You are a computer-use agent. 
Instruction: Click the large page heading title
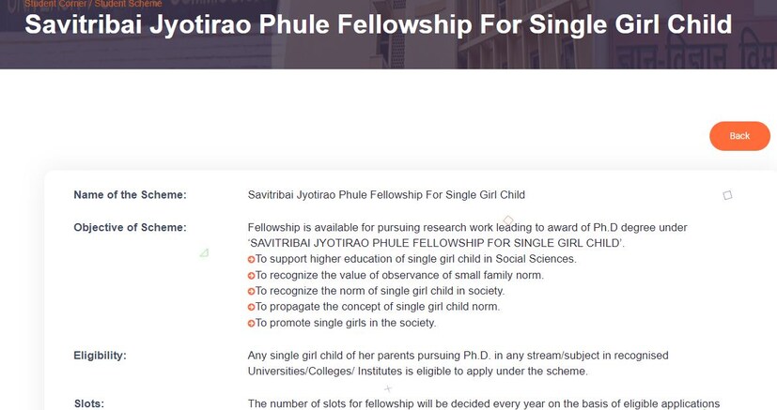click(378, 23)
